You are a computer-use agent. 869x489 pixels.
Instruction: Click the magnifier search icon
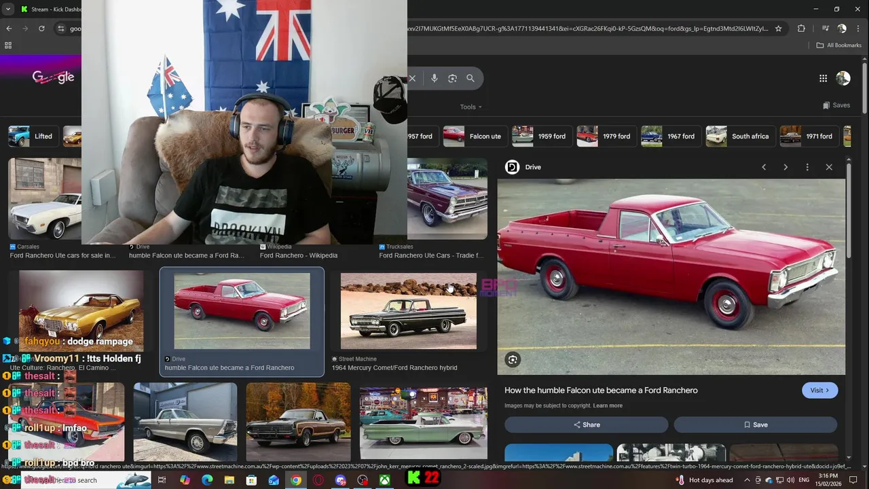470,78
